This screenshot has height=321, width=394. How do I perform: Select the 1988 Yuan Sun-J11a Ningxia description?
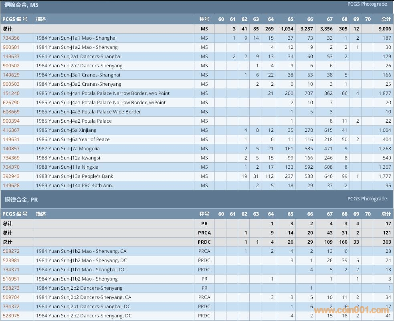(67, 167)
